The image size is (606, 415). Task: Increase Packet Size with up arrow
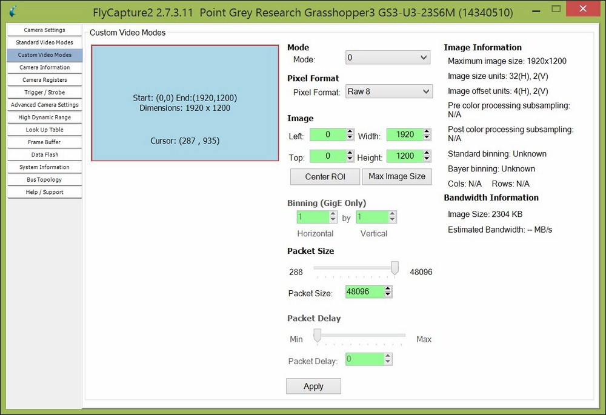[388, 288]
